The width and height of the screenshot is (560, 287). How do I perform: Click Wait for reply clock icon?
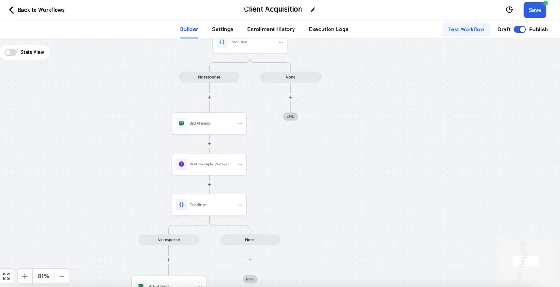182,164
